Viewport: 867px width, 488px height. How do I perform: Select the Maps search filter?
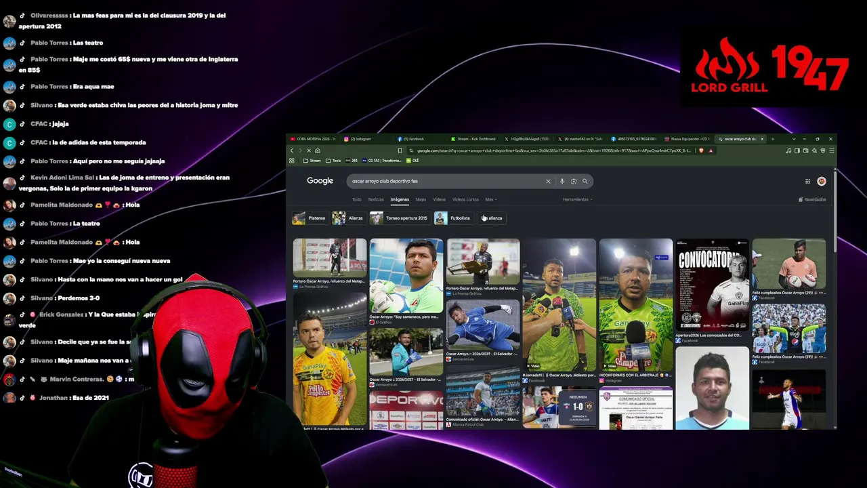(x=421, y=199)
